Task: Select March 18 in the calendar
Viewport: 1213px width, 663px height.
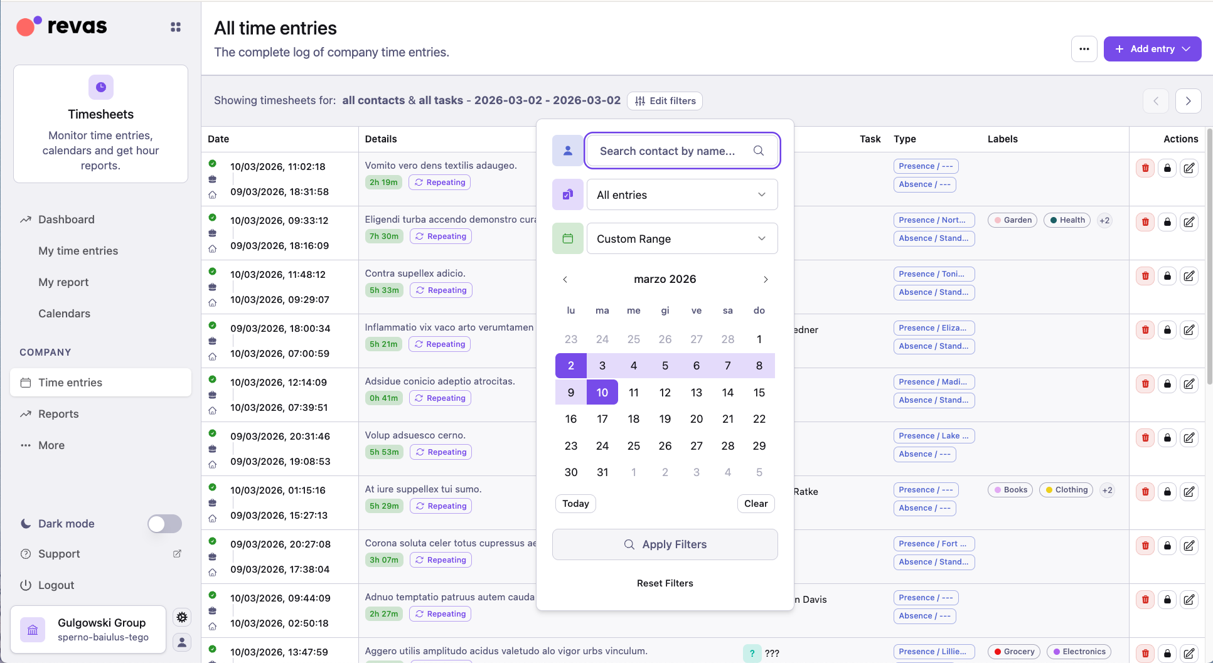Action: (634, 419)
